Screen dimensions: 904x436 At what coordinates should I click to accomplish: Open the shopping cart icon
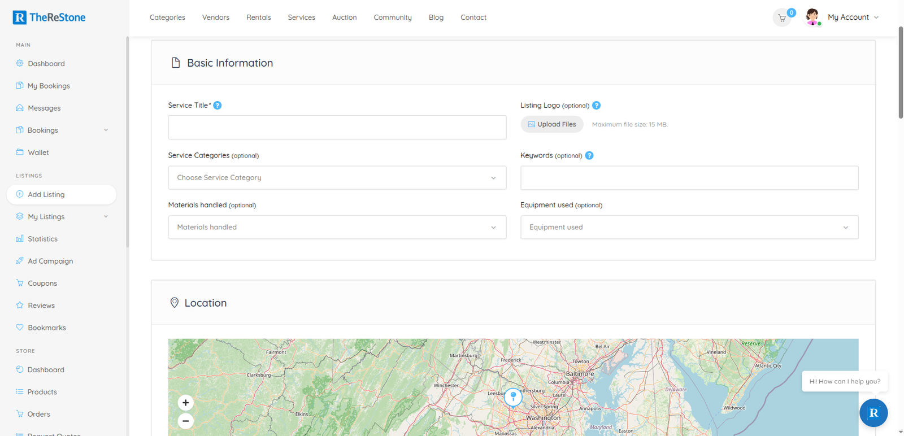click(782, 18)
